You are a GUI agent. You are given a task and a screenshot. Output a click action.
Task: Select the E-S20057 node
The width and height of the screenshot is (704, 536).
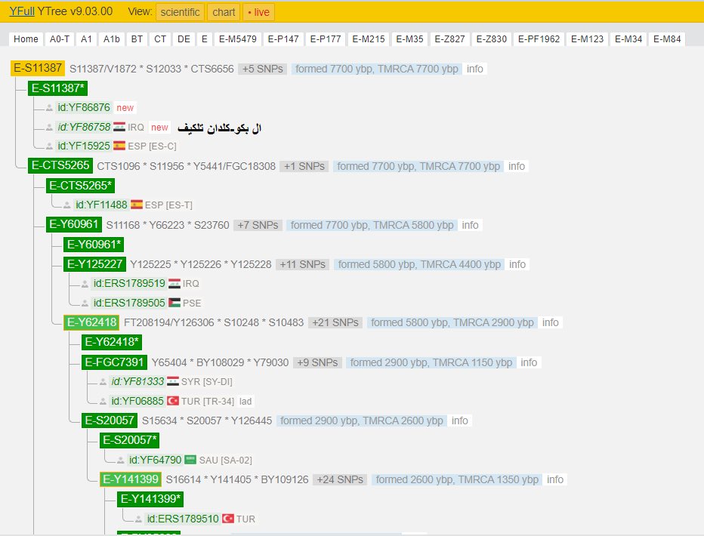tap(110, 420)
